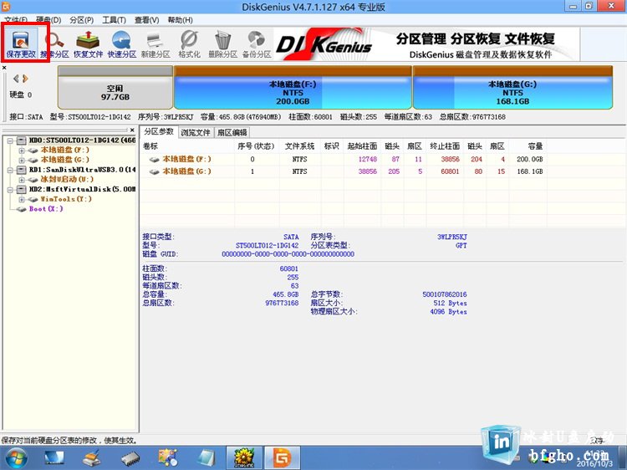
Task: Switch to Browse Files (浏览文件) tab
Action: pyautogui.click(x=195, y=132)
